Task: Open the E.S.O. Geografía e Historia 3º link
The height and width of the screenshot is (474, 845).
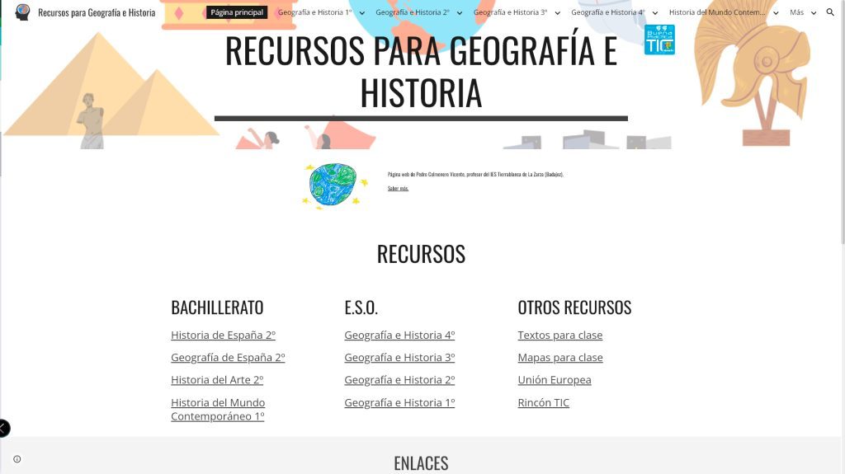Action: click(399, 358)
